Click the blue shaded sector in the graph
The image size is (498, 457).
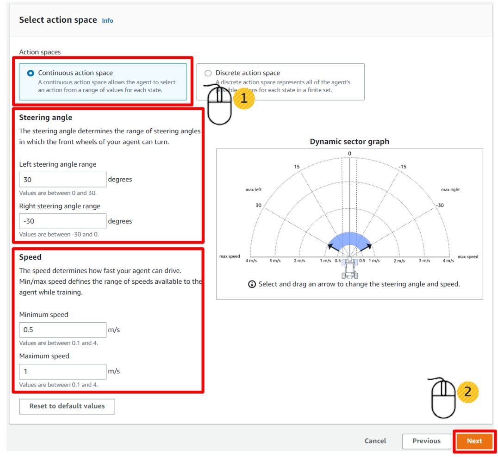[349, 240]
